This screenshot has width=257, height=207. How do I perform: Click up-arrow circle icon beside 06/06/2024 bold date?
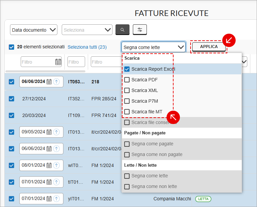pyautogui.click(x=56, y=81)
